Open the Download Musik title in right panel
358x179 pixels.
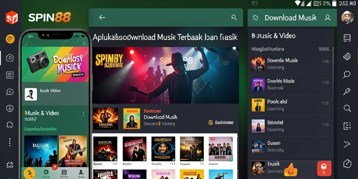pyautogui.click(x=291, y=17)
